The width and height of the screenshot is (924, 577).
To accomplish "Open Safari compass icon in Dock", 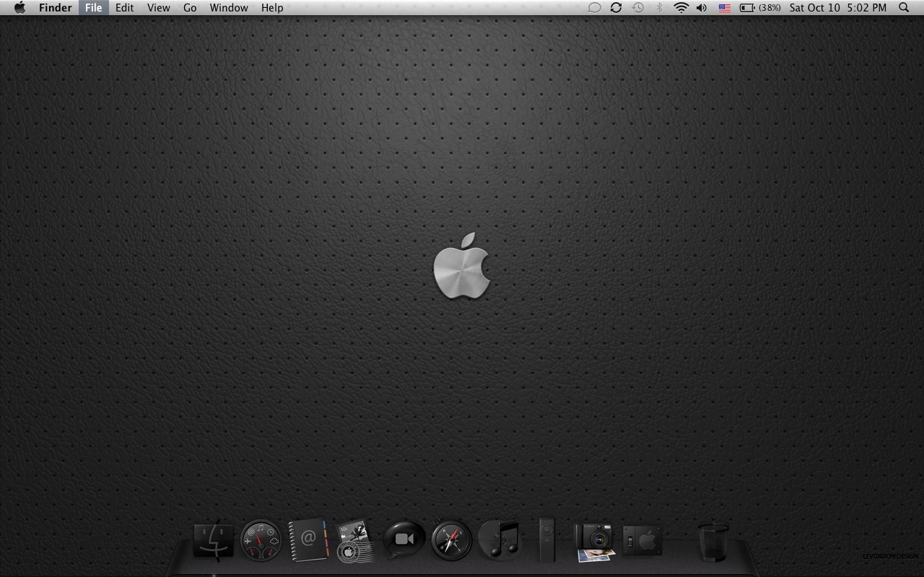I will (451, 540).
